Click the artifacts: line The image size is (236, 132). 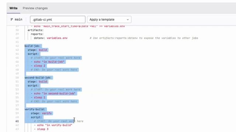(x=35, y=30)
